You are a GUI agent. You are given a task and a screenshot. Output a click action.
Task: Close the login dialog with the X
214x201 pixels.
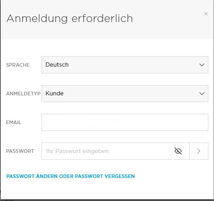click(x=206, y=14)
